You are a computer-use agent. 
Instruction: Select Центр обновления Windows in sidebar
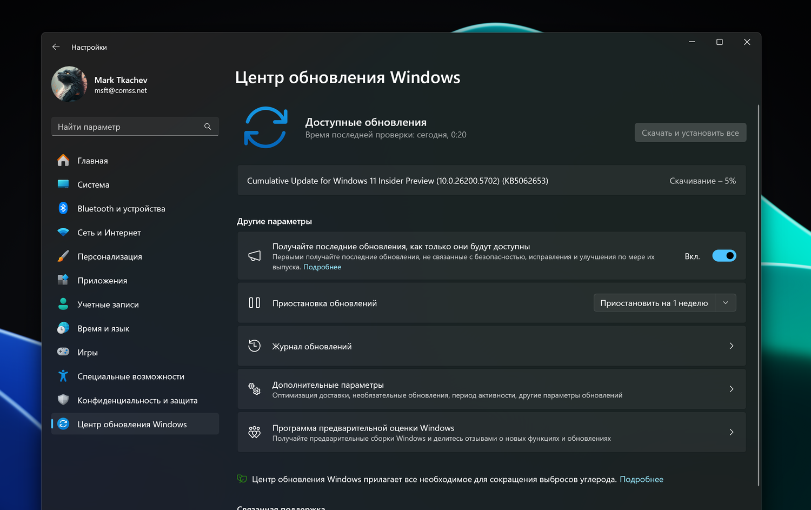tap(135, 424)
